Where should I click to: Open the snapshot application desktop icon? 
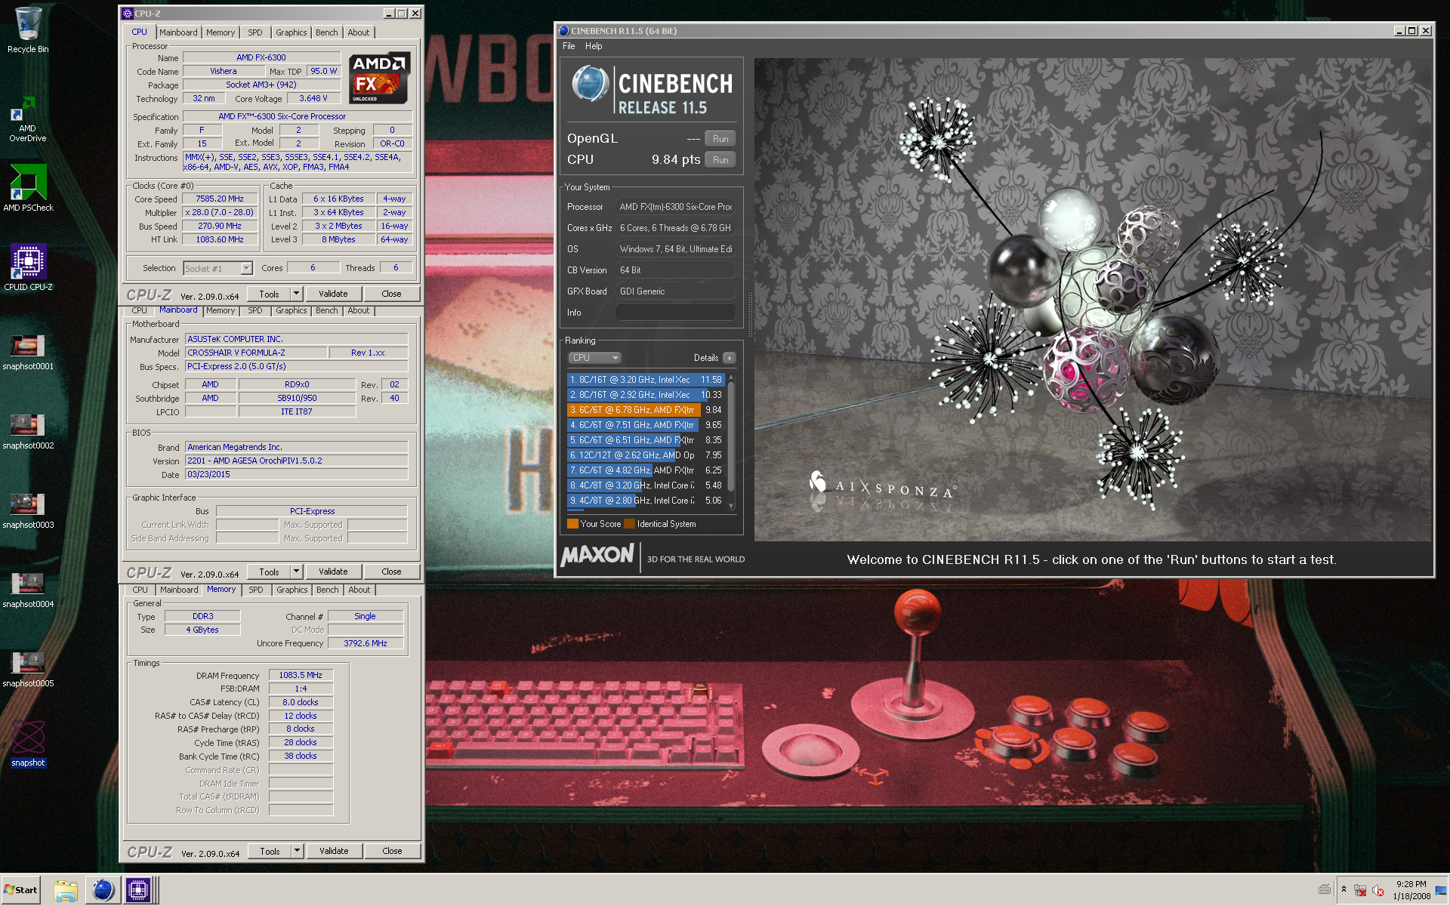[x=28, y=744]
